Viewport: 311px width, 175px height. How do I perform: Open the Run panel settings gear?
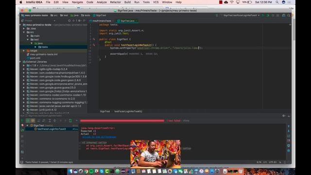coord(284,116)
